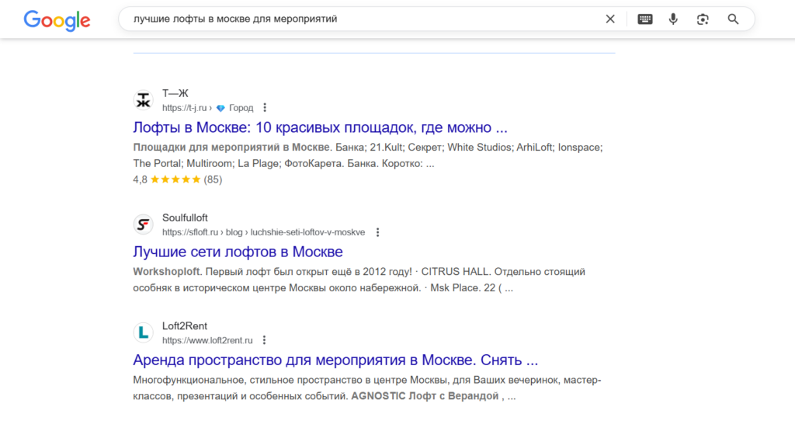Click the sfloft.ru blog URL breadcrumb
Image resolution: width=795 pixels, height=421 pixels.
point(264,232)
